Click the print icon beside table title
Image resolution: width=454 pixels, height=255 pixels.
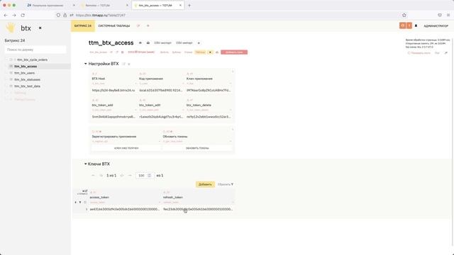pos(148,42)
